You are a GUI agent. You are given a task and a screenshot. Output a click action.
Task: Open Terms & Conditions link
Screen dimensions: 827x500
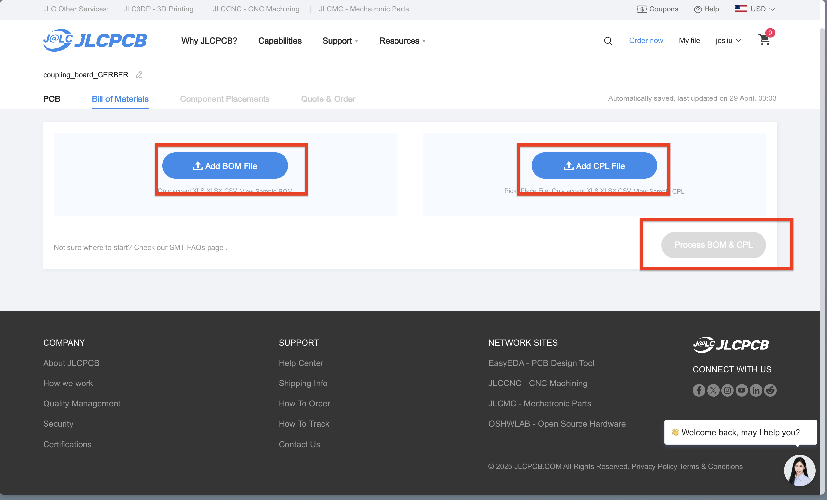pyautogui.click(x=710, y=466)
